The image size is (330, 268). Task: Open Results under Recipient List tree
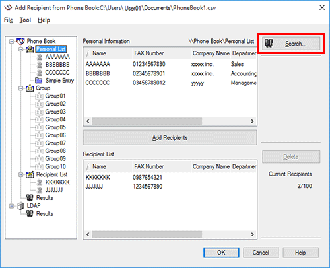[45, 198]
